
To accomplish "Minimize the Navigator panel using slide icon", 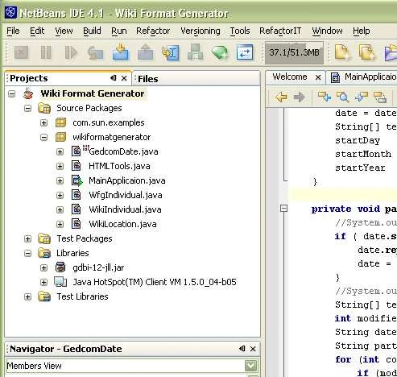I will tap(242, 349).
